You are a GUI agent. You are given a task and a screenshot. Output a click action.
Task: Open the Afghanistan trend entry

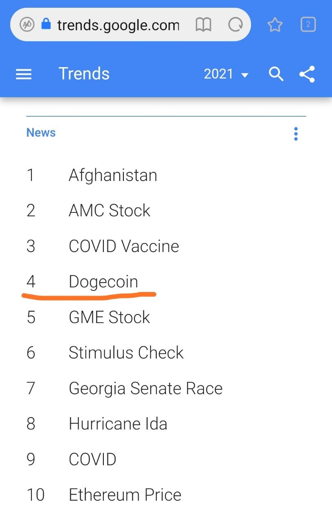pyautogui.click(x=113, y=176)
